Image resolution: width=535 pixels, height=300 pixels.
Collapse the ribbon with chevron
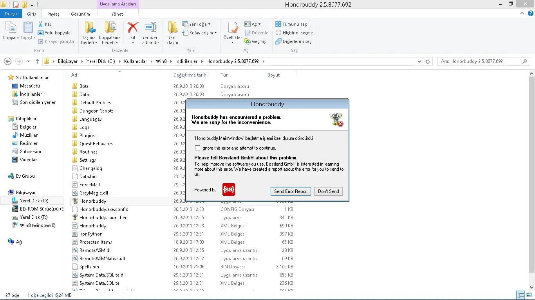click(522, 14)
